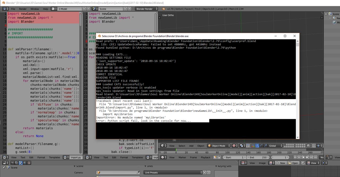The image size is (340, 177).
Task: Open the import.py text datablock selector
Action: pos(66,157)
